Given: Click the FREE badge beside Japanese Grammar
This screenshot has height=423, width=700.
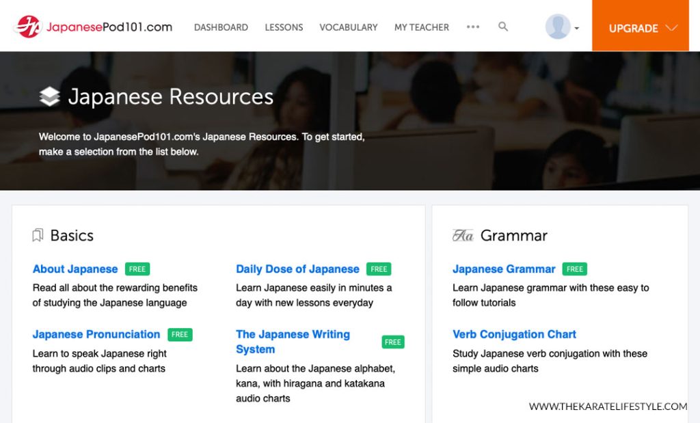Looking at the screenshot, I should [x=575, y=269].
